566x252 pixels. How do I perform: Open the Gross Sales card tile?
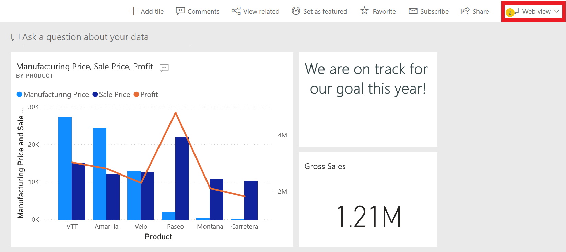(x=368, y=199)
